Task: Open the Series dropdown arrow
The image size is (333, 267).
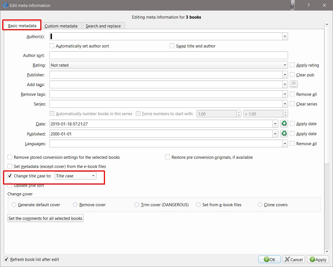Action: (x=285, y=104)
